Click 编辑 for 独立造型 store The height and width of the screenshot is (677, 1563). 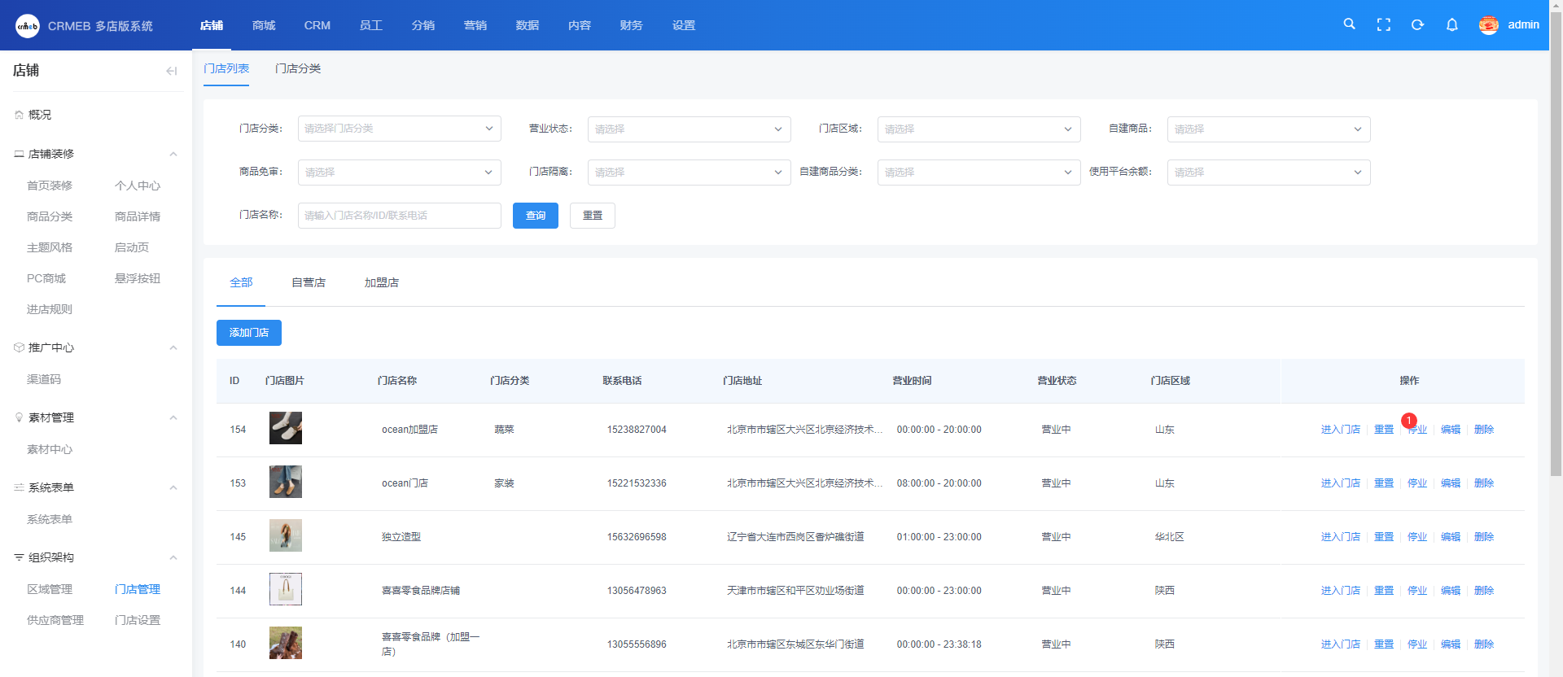[1451, 537]
